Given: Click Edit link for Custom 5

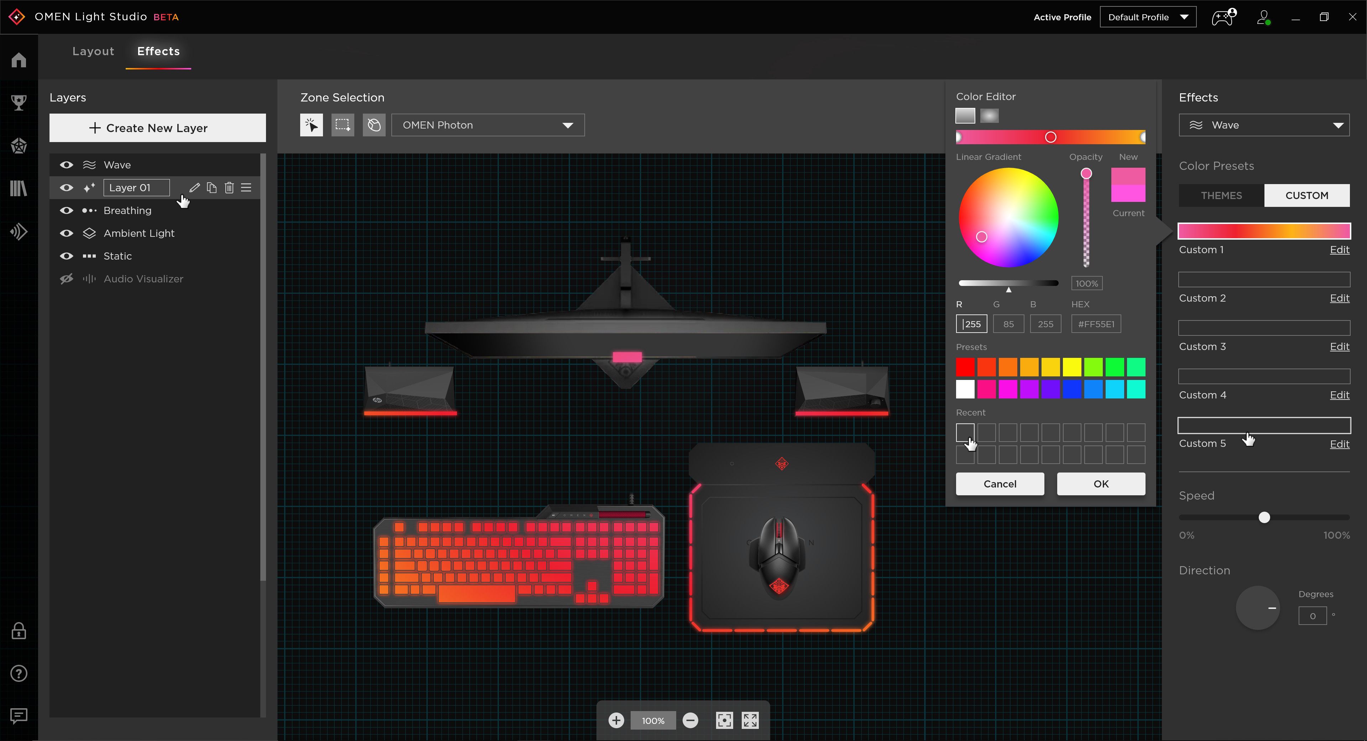Looking at the screenshot, I should (1340, 444).
